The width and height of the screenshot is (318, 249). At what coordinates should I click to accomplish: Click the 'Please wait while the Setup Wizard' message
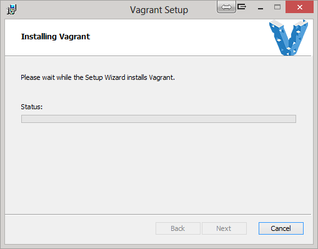click(x=97, y=77)
